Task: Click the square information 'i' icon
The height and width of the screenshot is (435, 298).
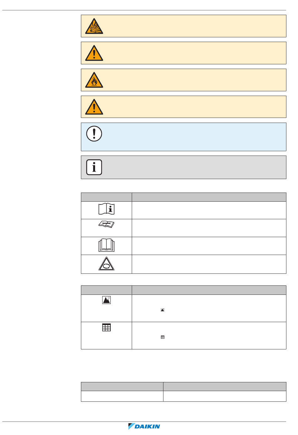Action: click(94, 167)
